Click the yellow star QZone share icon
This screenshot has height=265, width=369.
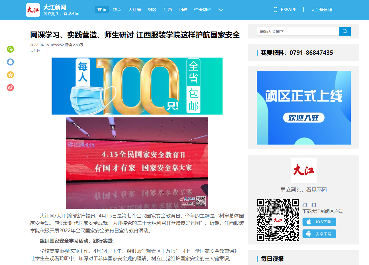click(x=11, y=75)
